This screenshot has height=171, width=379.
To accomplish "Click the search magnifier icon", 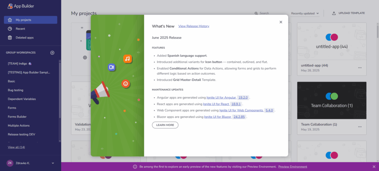I will point(256,13).
